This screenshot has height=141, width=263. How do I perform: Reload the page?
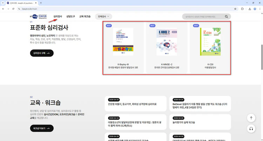click(x=13, y=9)
